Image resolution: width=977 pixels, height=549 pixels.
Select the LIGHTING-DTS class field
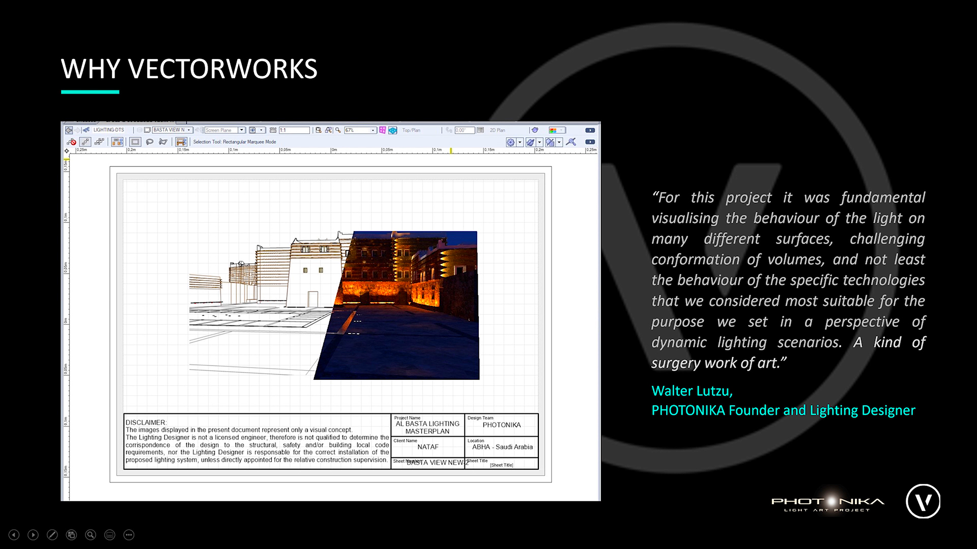[109, 130]
